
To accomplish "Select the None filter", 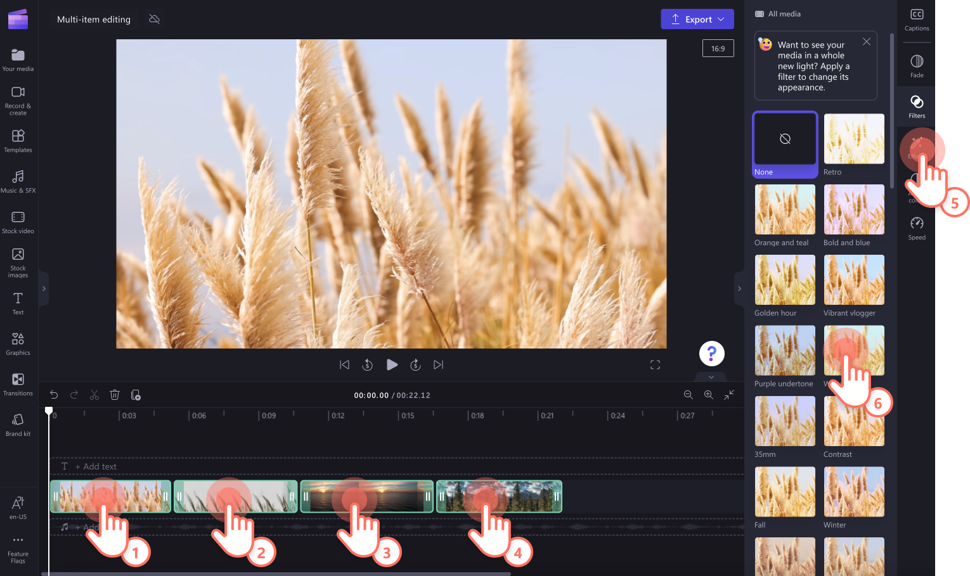I will 785,145.
